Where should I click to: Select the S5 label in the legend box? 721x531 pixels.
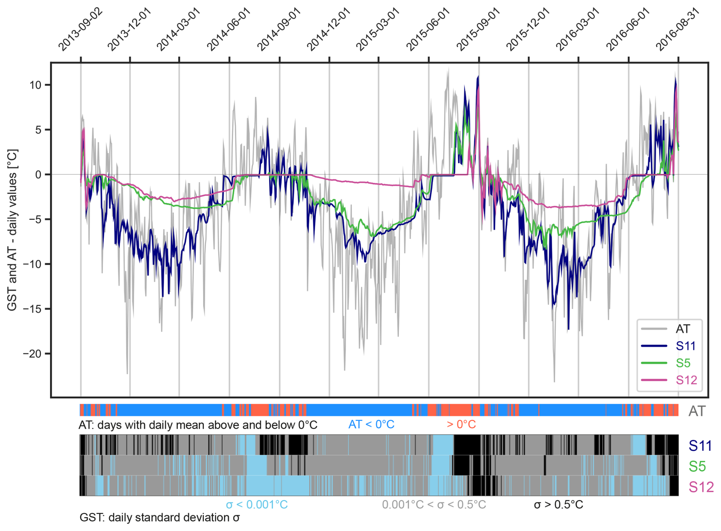683,363
